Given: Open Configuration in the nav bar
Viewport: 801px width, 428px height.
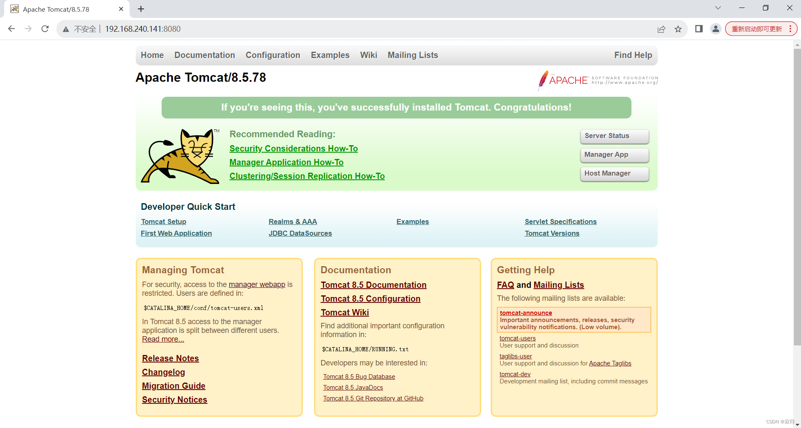Looking at the screenshot, I should [x=273, y=55].
